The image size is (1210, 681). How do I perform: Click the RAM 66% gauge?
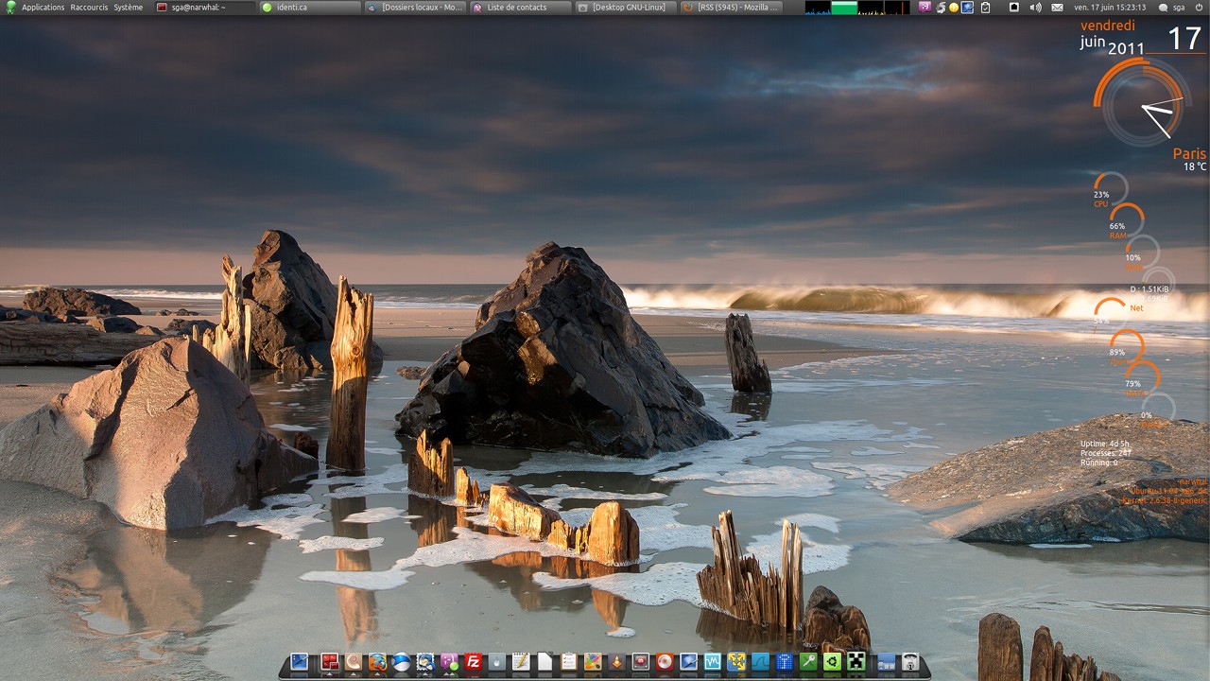1127,221
